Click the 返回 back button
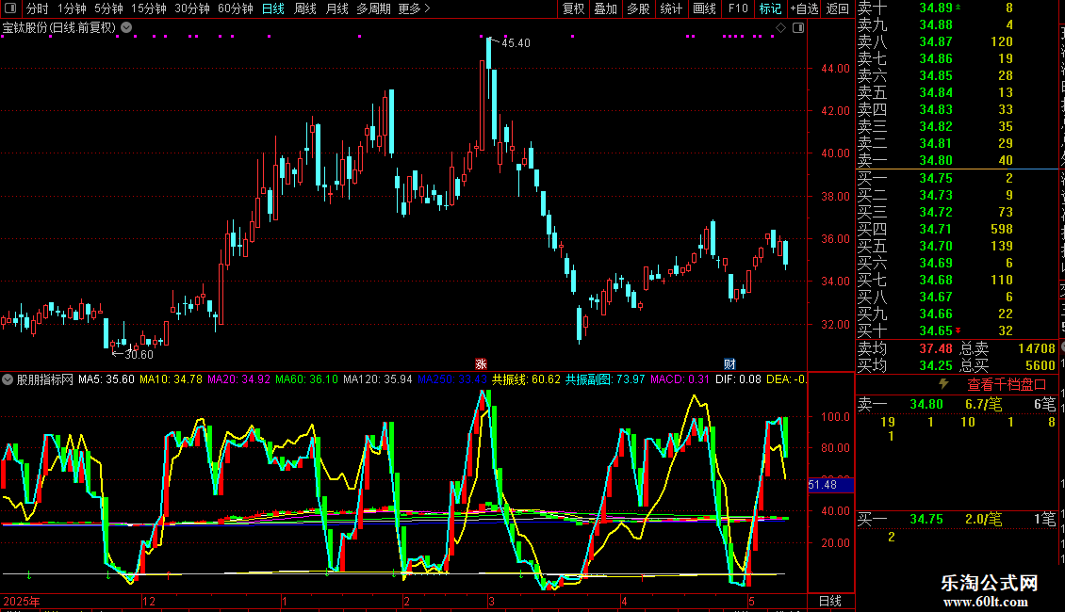 (838, 8)
